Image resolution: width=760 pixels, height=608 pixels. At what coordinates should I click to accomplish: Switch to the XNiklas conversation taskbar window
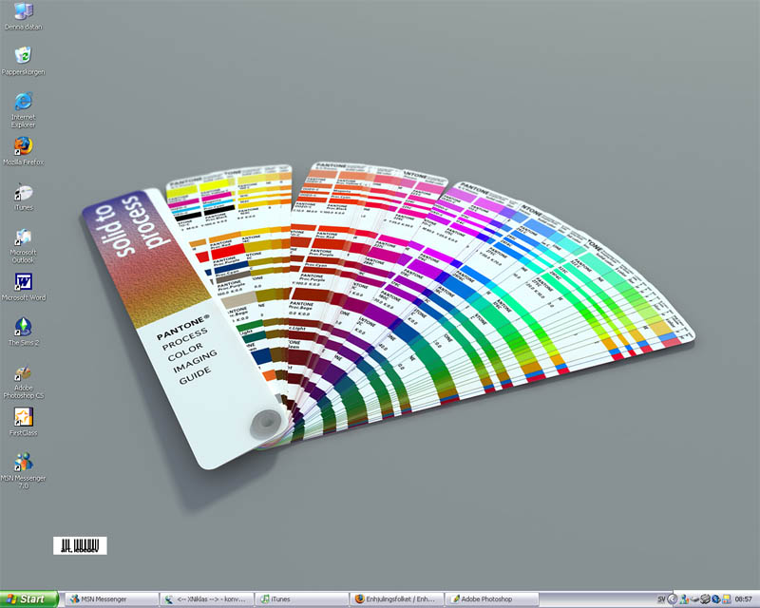click(207, 599)
